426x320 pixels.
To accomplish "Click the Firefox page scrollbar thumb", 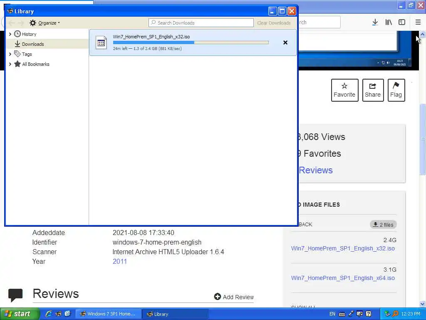I will click(x=423, y=139).
